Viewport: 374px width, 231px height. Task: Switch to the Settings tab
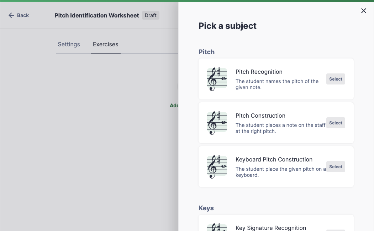pyautogui.click(x=69, y=45)
